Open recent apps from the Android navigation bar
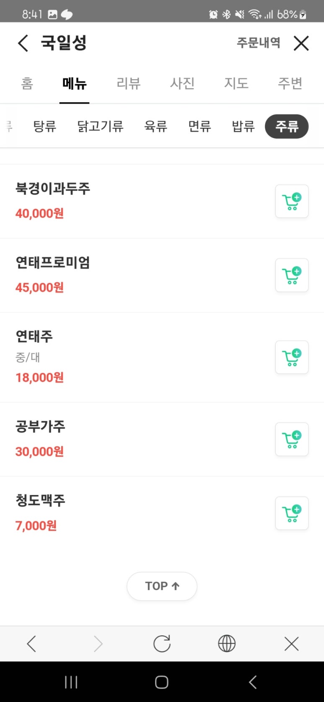The width and height of the screenshot is (324, 702). [71, 682]
